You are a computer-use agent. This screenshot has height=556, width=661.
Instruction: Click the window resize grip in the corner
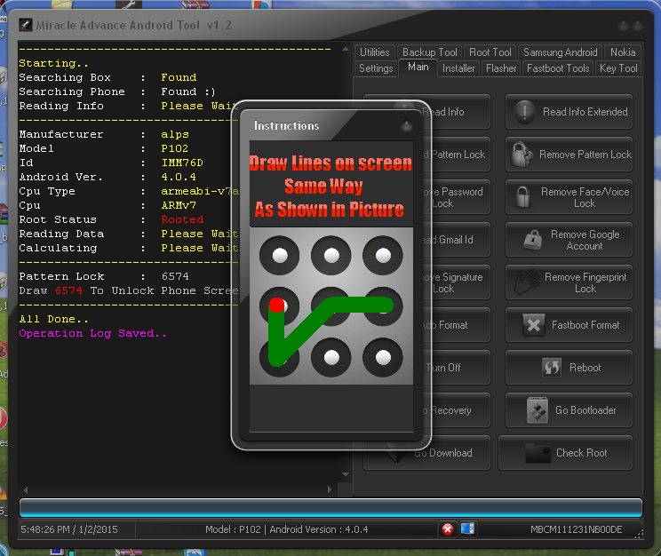click(x=639, y=534)
